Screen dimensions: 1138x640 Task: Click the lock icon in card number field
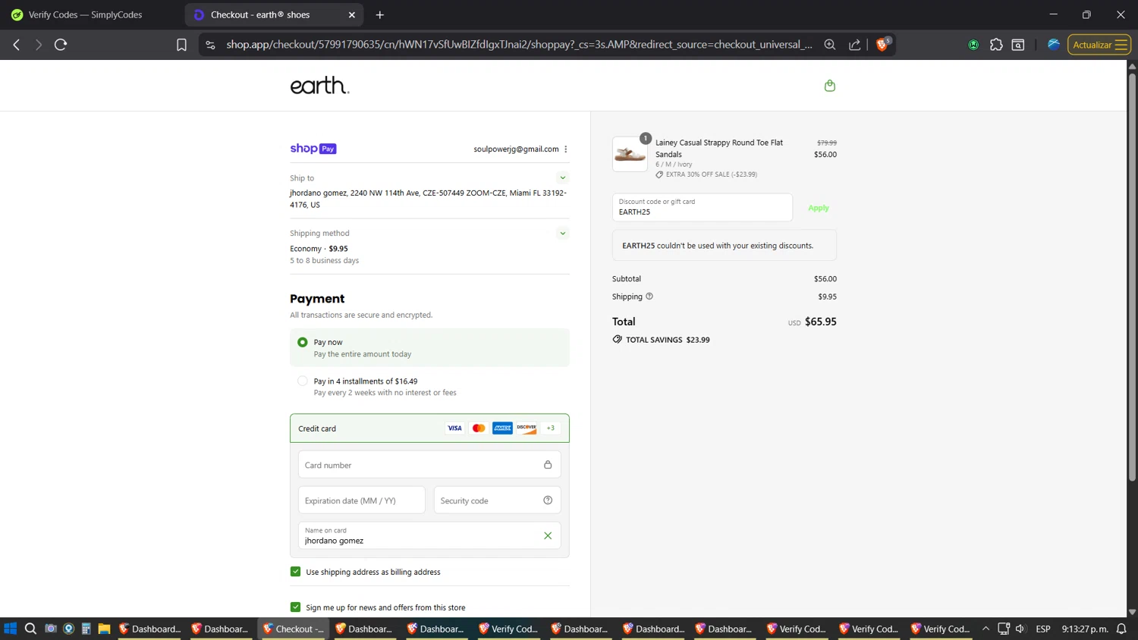tap(548, 465)
